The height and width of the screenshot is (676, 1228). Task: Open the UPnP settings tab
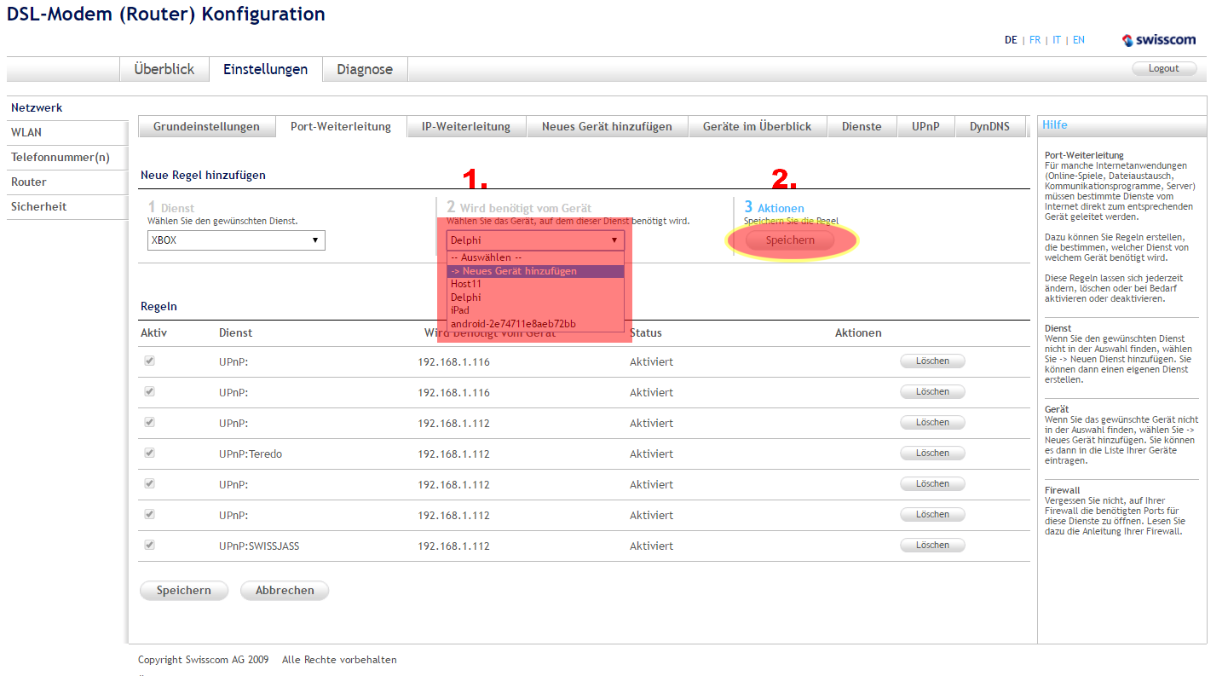926,125
